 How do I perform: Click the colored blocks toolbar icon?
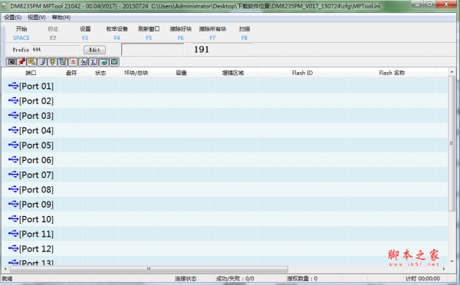click(31, 62)
